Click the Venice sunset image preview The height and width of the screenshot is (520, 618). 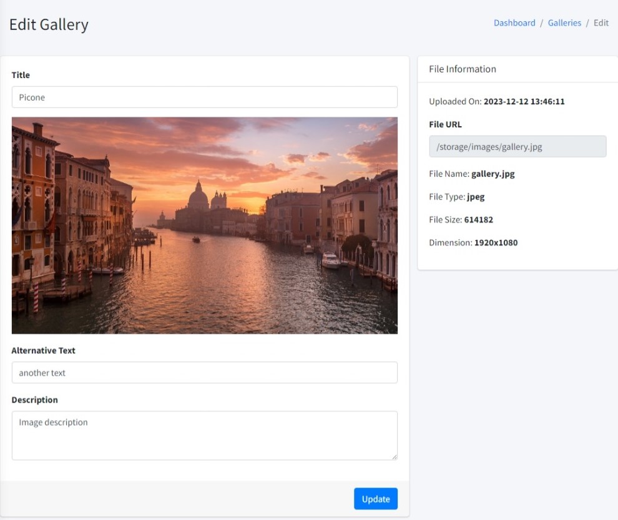click(x=204, y=225)
